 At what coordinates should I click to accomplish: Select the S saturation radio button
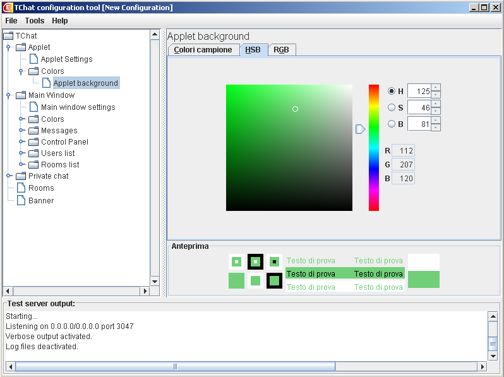point(391,107)
